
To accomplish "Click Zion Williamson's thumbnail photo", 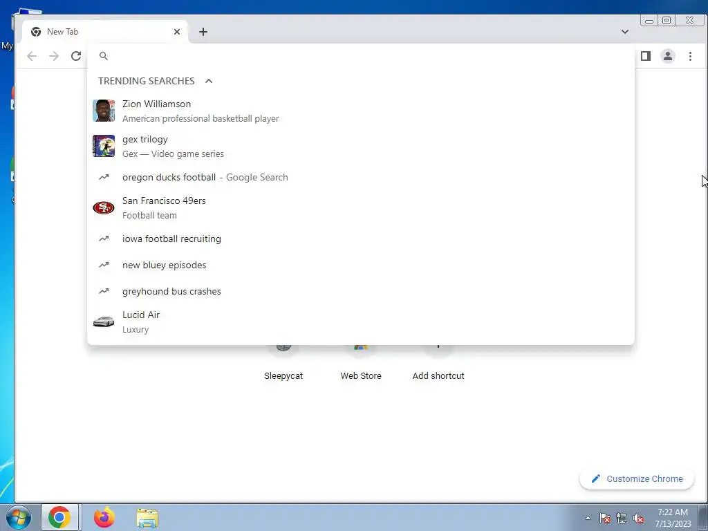I will click(104, 111).
